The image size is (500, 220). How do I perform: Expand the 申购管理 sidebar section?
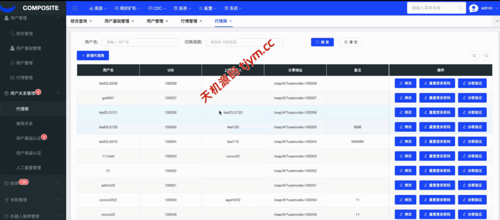(x=33, y=200)
